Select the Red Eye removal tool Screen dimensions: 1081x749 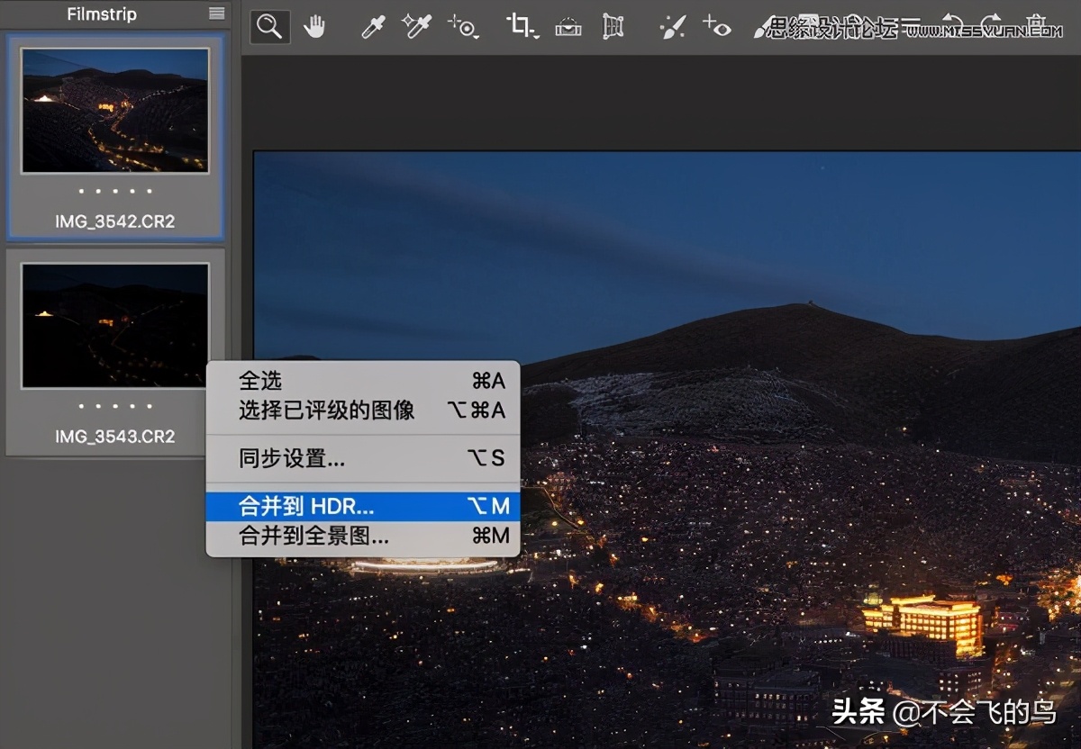click(x=716, y=26)
